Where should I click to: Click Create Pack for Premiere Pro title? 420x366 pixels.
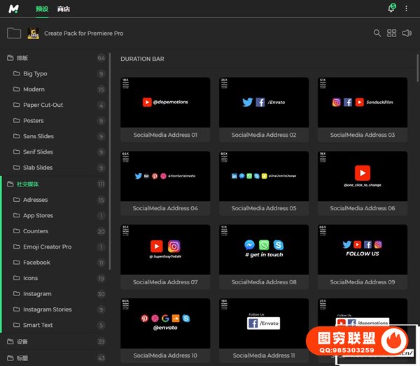point(85,33)
